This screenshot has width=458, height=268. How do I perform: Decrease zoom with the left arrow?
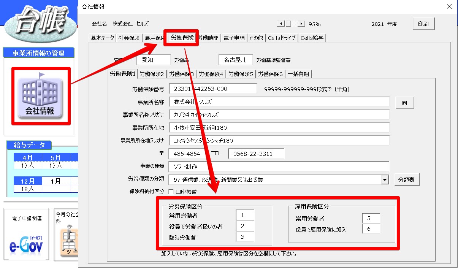coord(281,24)
